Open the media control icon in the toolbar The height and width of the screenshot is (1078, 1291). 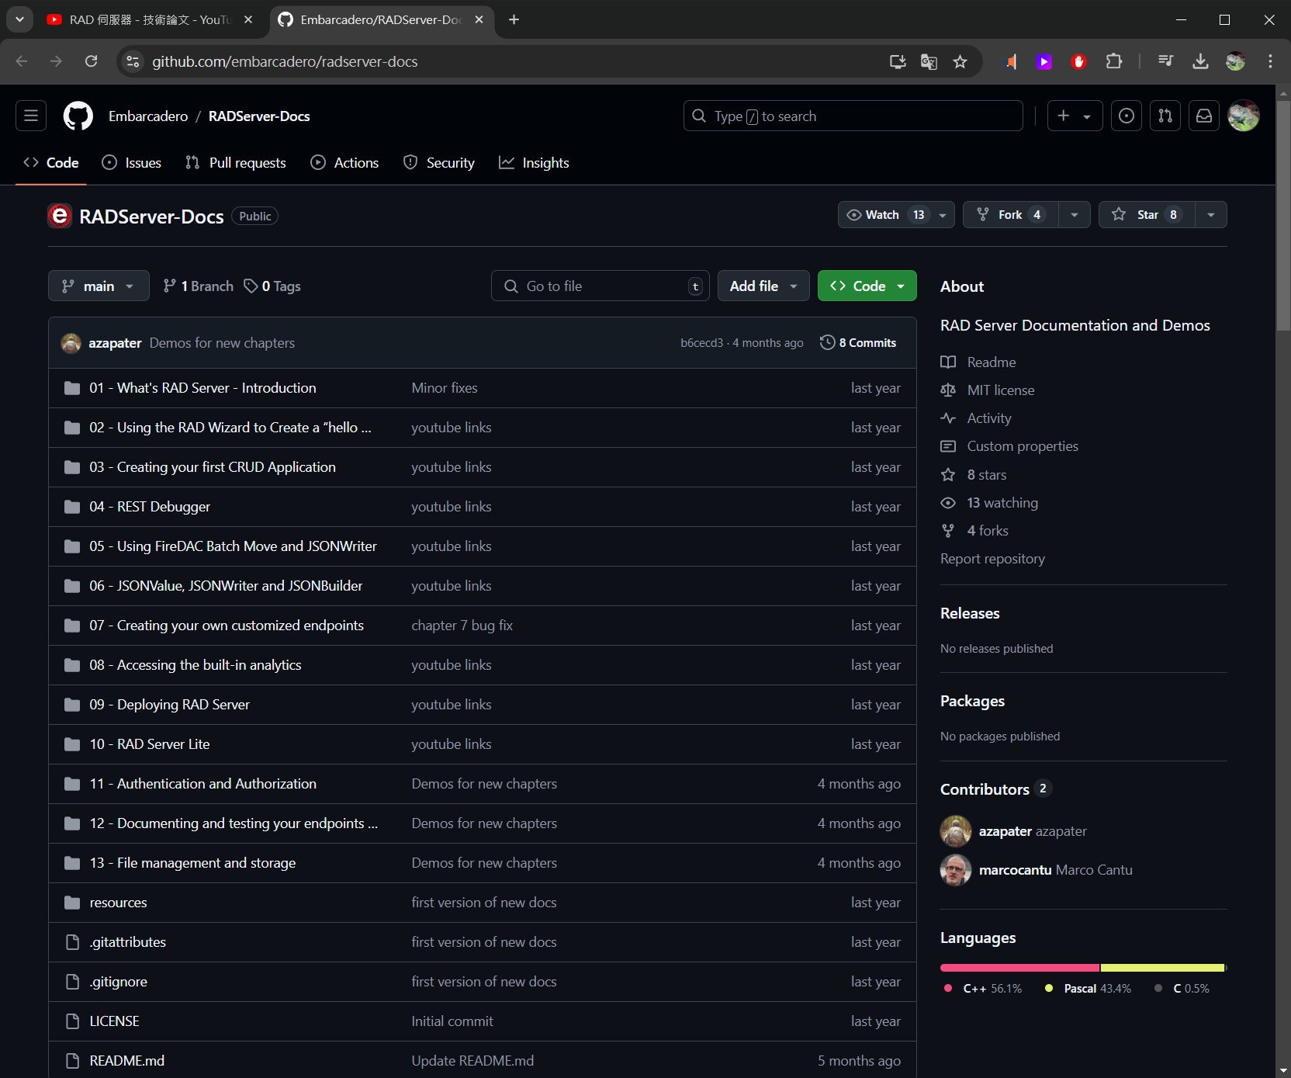point(1165,61)
